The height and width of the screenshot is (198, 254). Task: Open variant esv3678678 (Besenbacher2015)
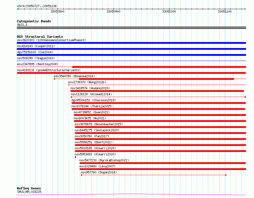(99, 124)
